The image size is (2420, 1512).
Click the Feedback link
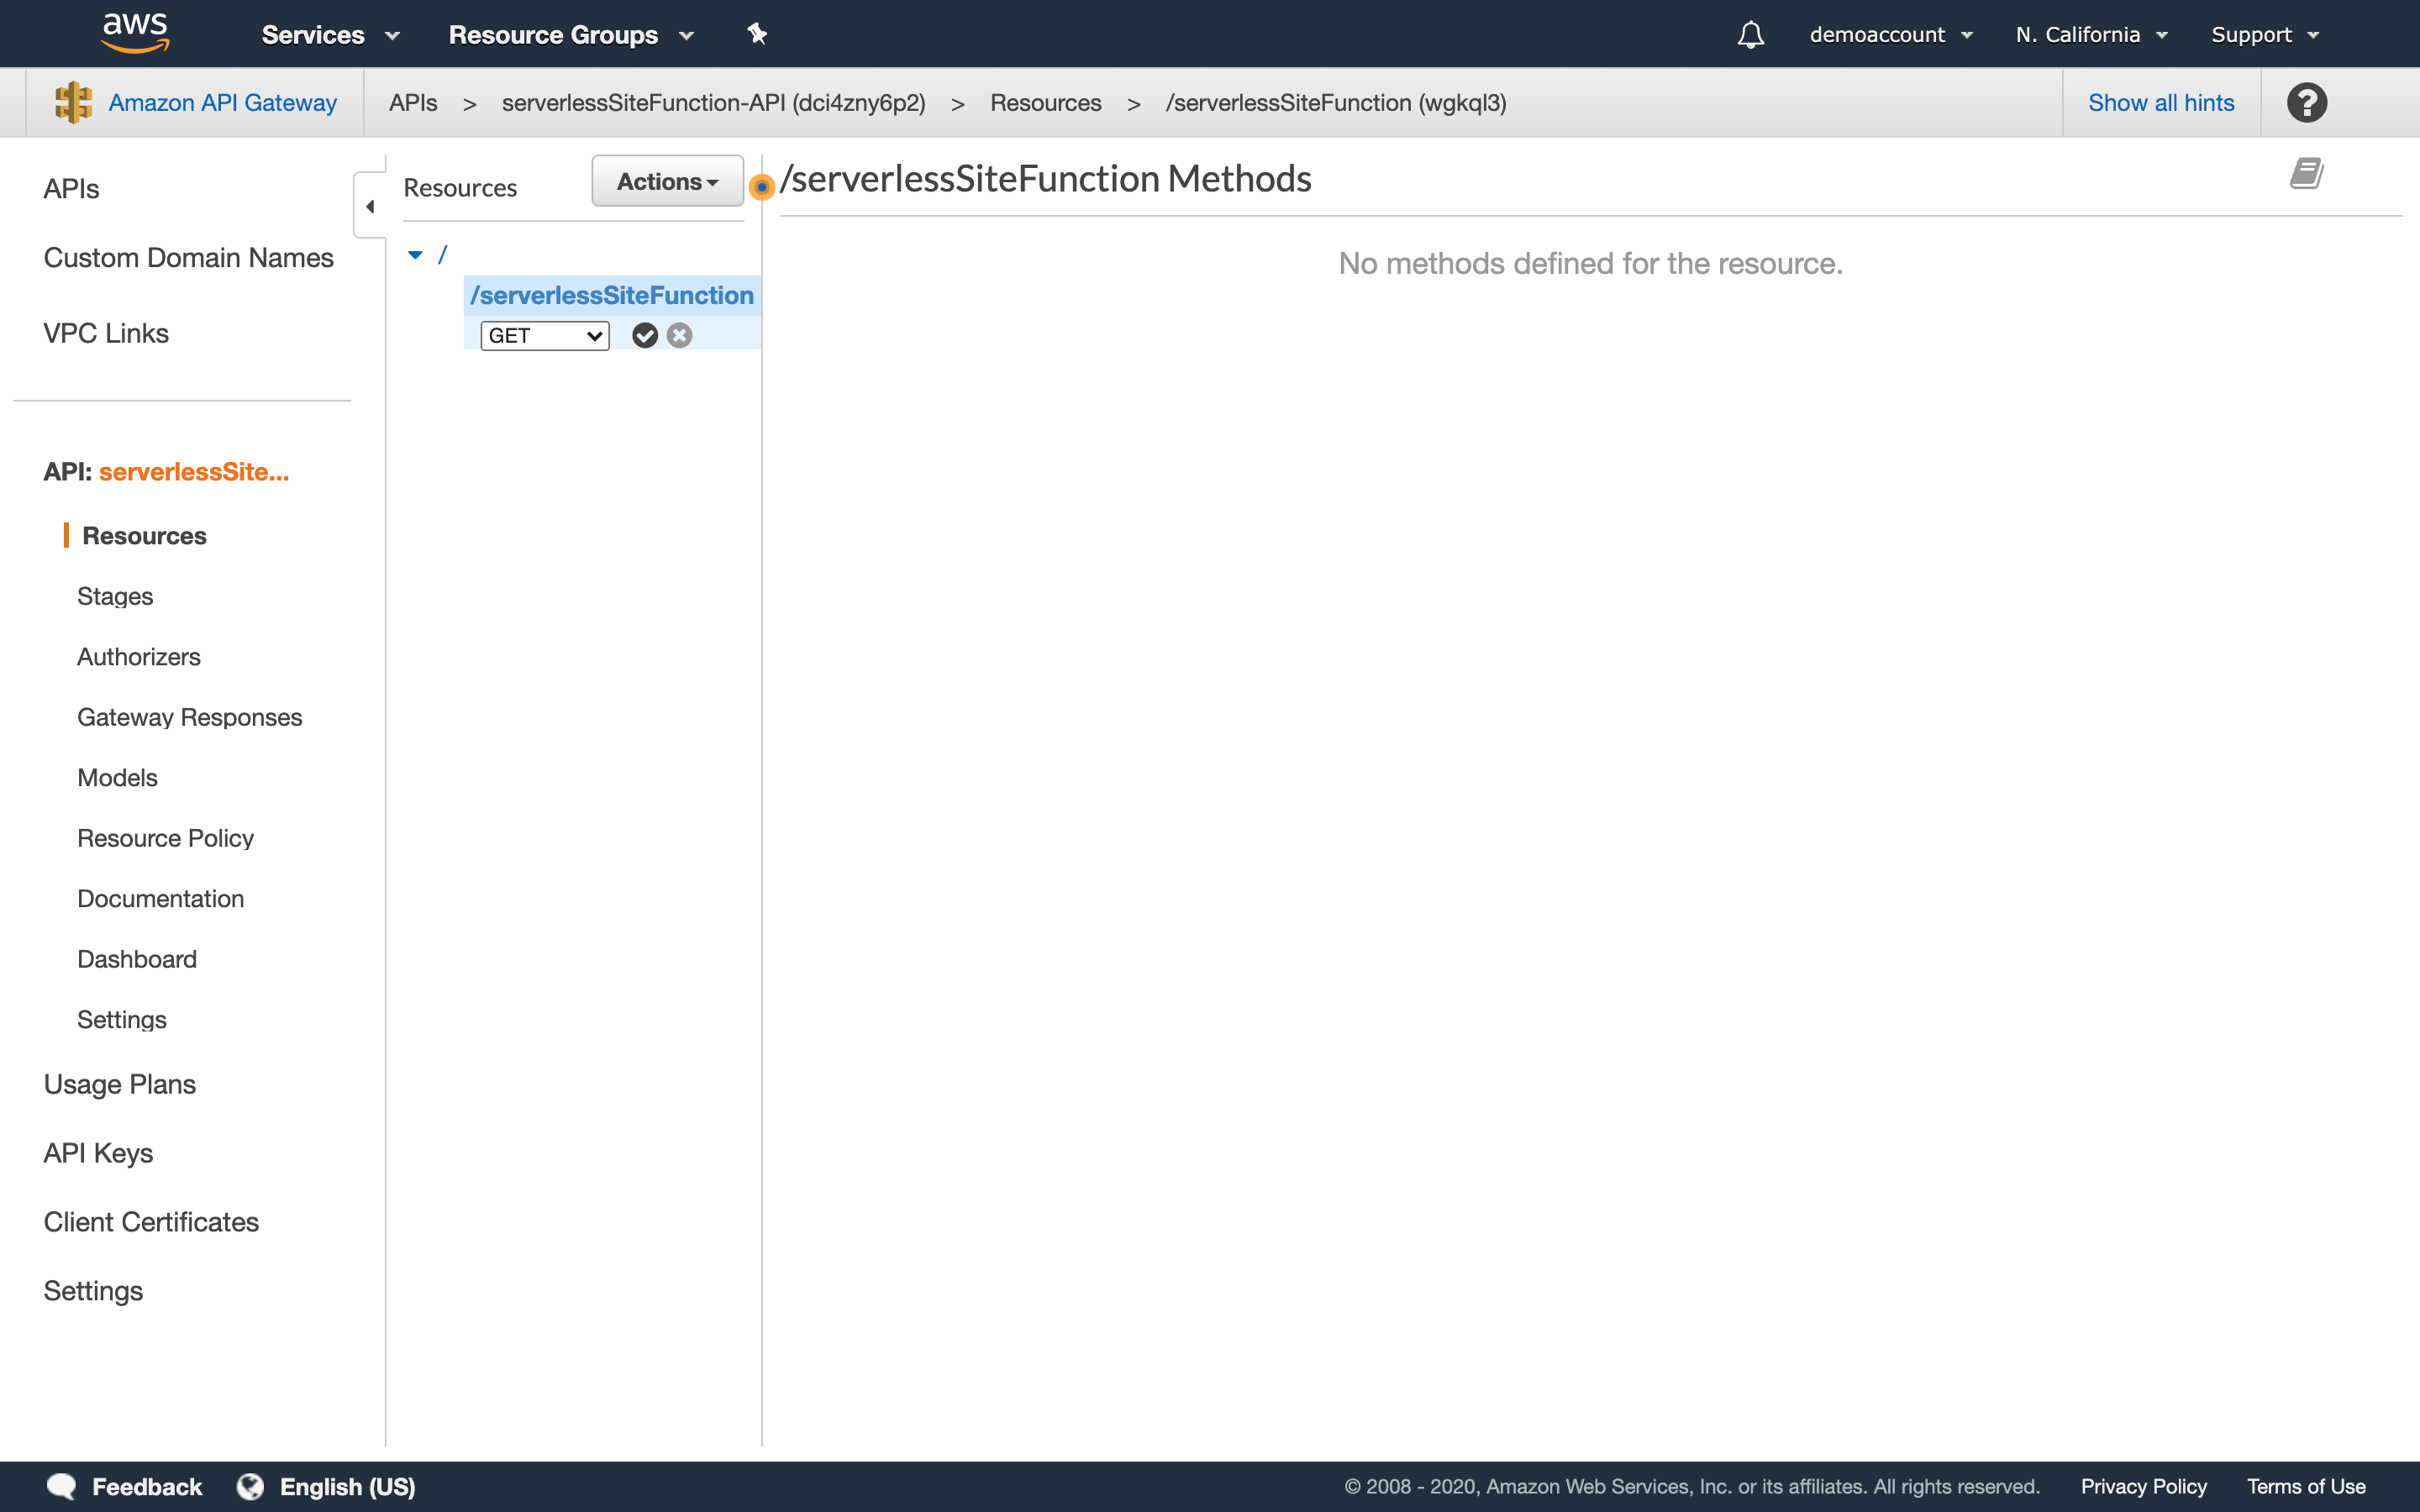coord(147,1486)
